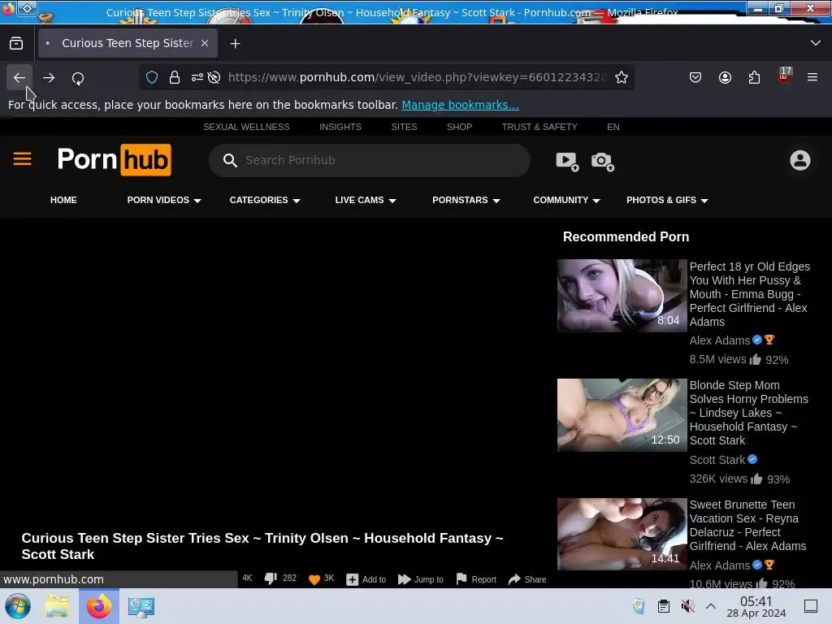The image size is (832, 624).
Task: Click the magnifier search icon
Action: (230, 160)
